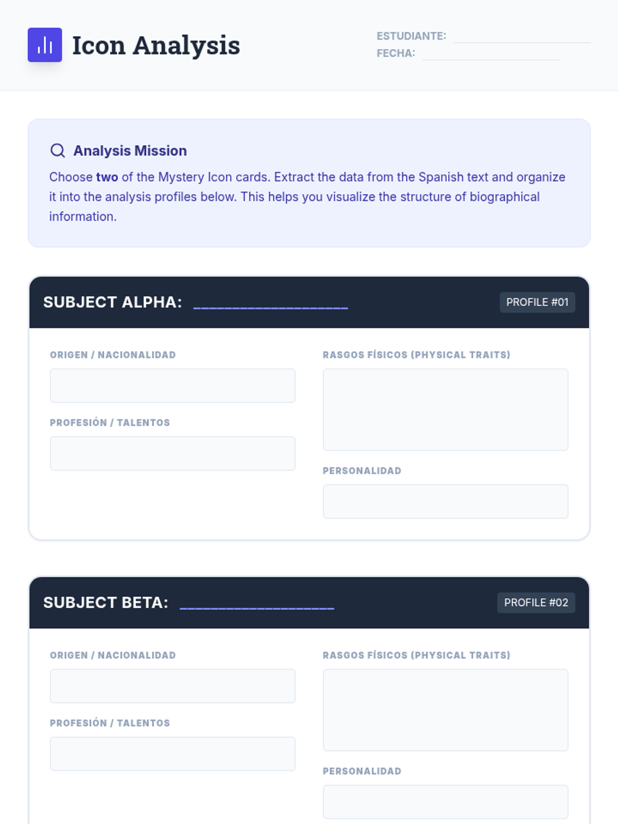The image size is (618, 824).
Task: Click Subject Alpha's Rasgos Físicos box
Action: coord(445,409)
